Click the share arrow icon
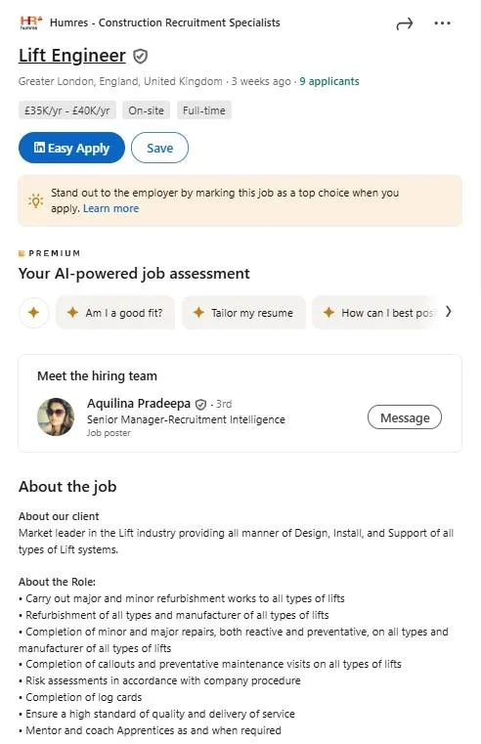This screenshot has width=481, height=744. click(x=404, y=23)
